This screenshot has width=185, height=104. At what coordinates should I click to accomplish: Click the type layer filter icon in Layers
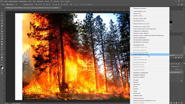(x=174, y=64)
